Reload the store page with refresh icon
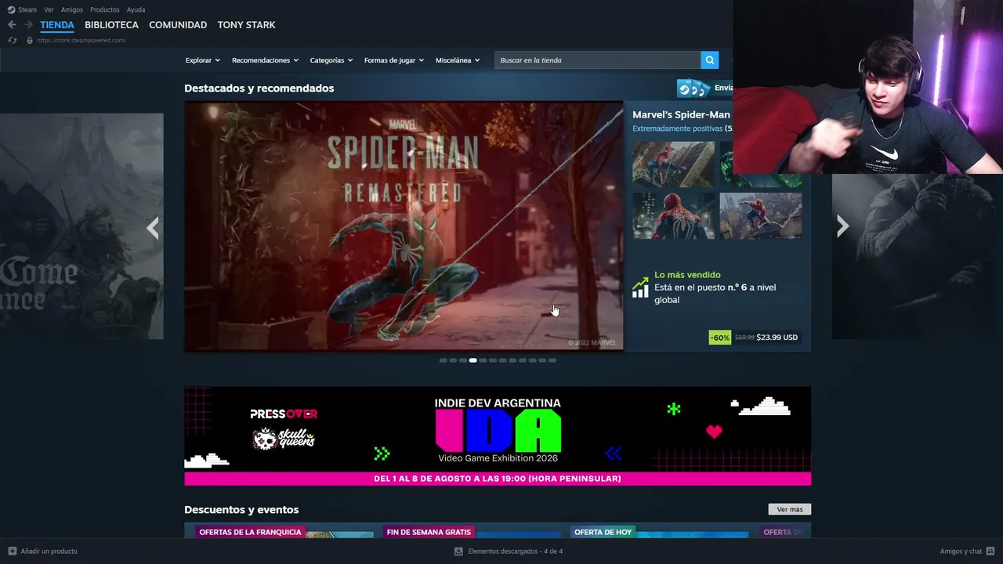Viewport: 1003px width, 564px height. 12,40
